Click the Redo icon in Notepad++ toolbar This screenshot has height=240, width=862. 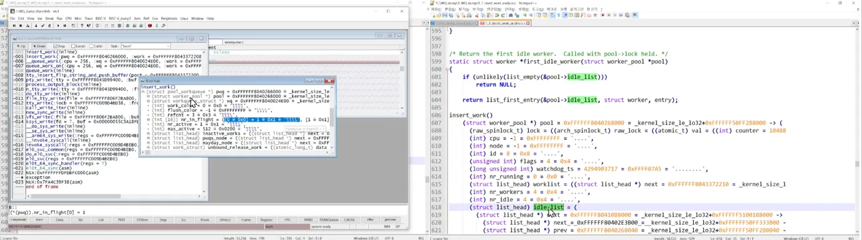(x=503, y=15)
